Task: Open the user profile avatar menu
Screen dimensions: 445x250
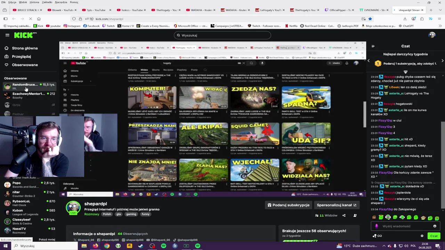Action: (432, 35)
